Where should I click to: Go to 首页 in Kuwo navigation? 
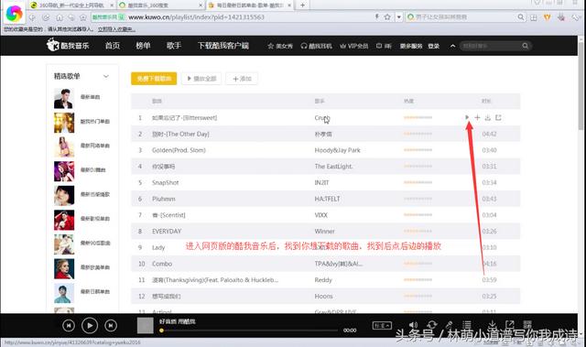click(113, 46)
